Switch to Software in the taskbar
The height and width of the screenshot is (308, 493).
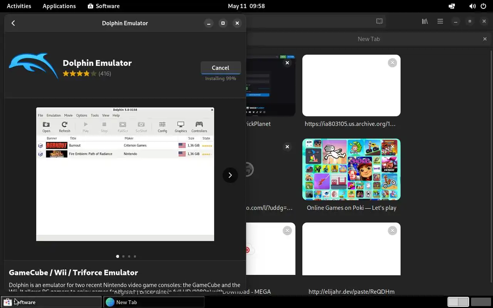click(x=51, y=302)
